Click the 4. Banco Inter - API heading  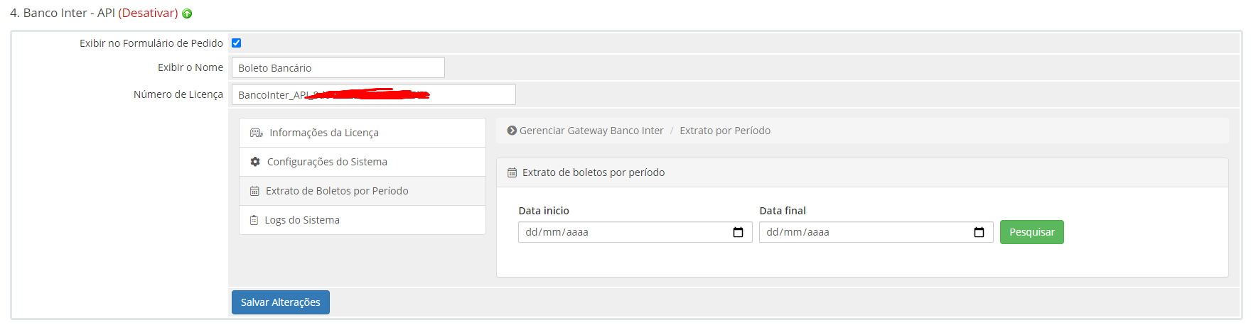[x=63, y=13]
